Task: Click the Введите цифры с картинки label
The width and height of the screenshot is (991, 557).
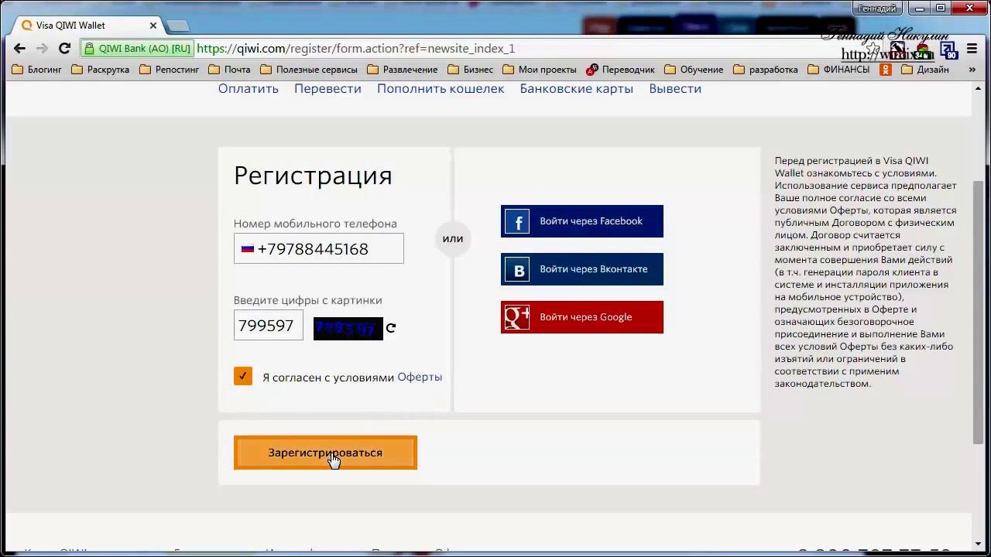Action: click(308, 300)
